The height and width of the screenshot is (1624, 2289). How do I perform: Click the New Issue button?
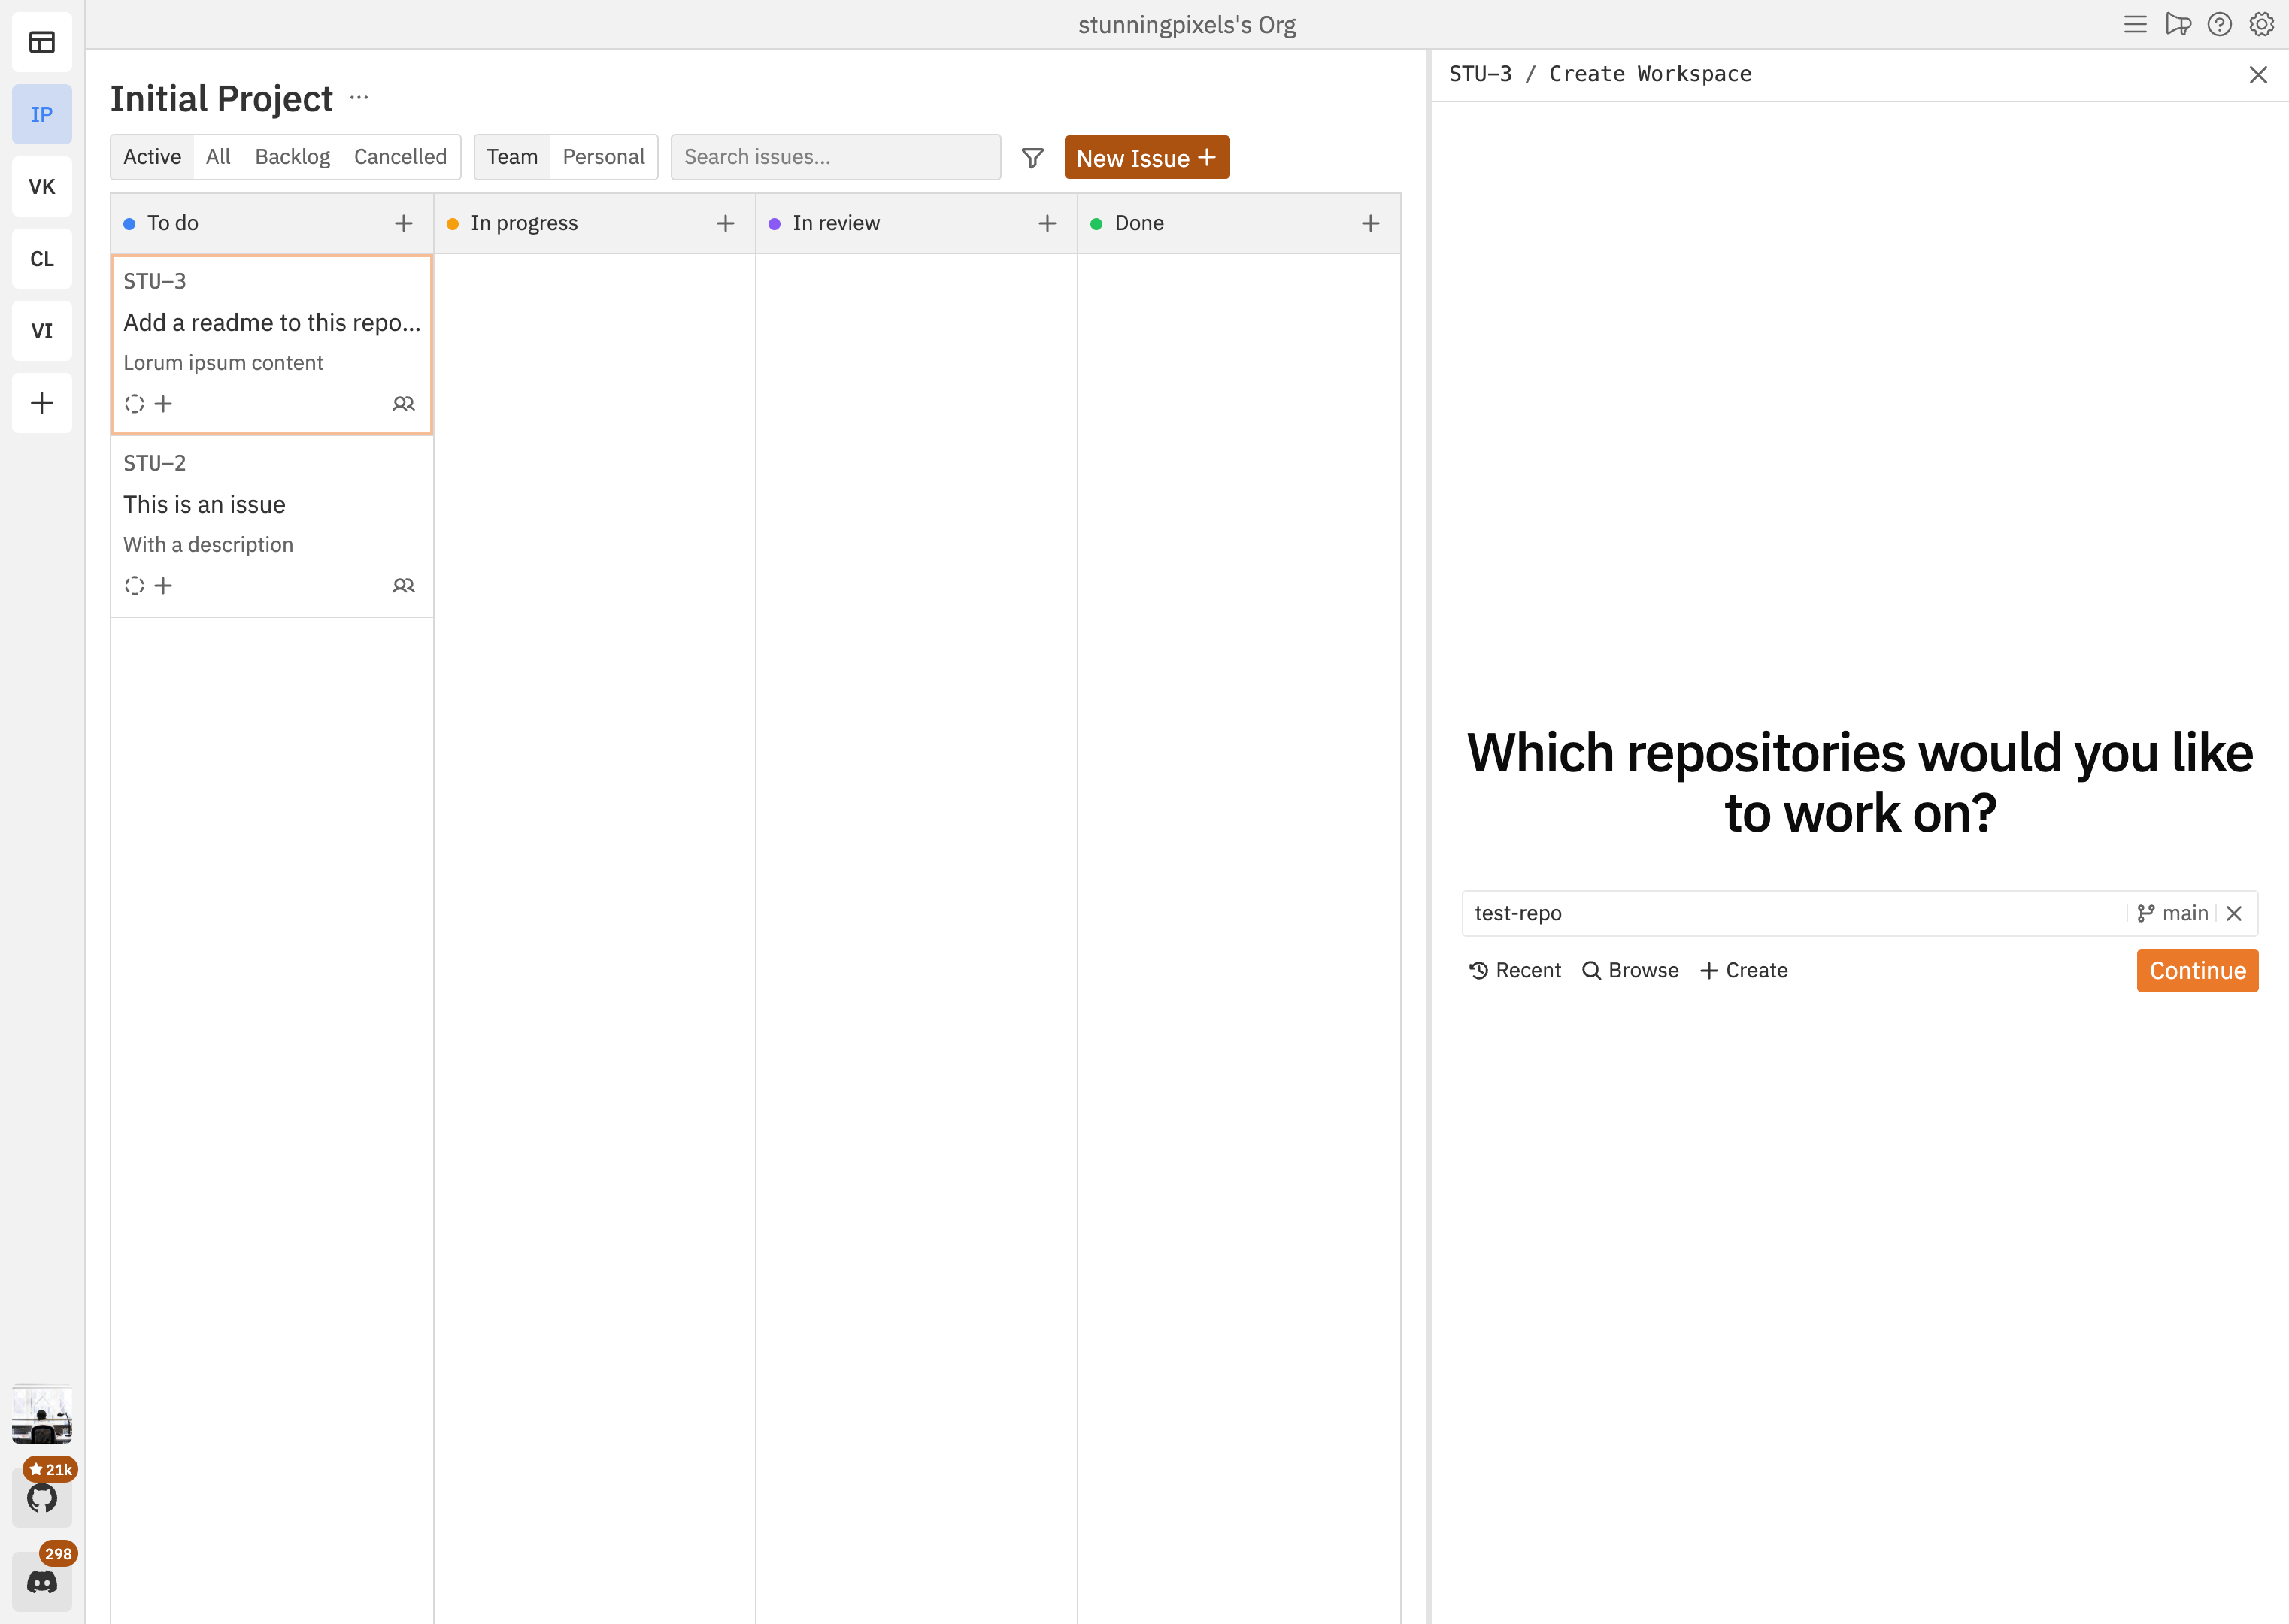tap(1146, 157)
